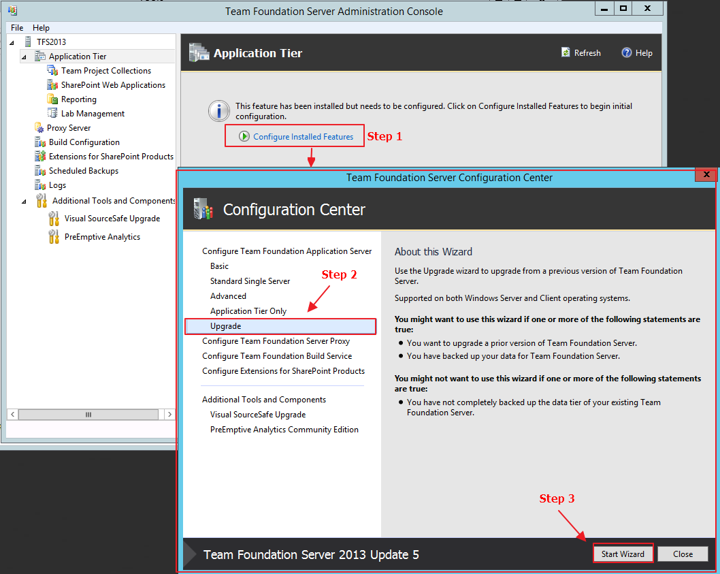Select Configure Team Foundation Application Server
Image resolution: width=720 pixels, height=574 pixels.
pyautogui.click(x=287, y=251)
